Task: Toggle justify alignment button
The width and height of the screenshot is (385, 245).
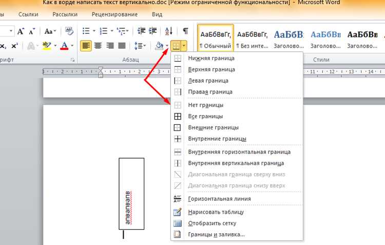Action: pyautogui.click(x=122, y=46)
